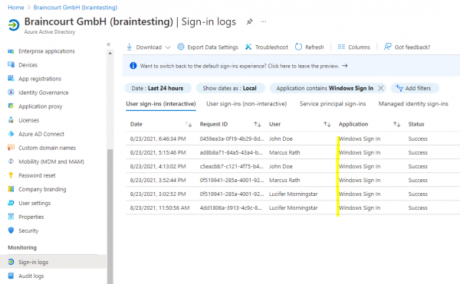Click the Application proxy icon
This screenshot has width=460, height=284.
(x=11, y=106)
